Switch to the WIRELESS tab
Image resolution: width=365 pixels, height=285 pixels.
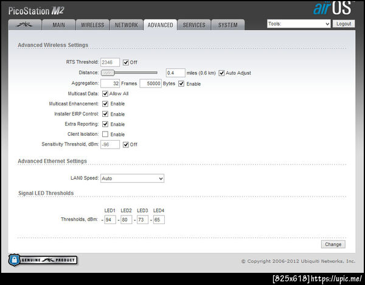(x=92, y=25)
